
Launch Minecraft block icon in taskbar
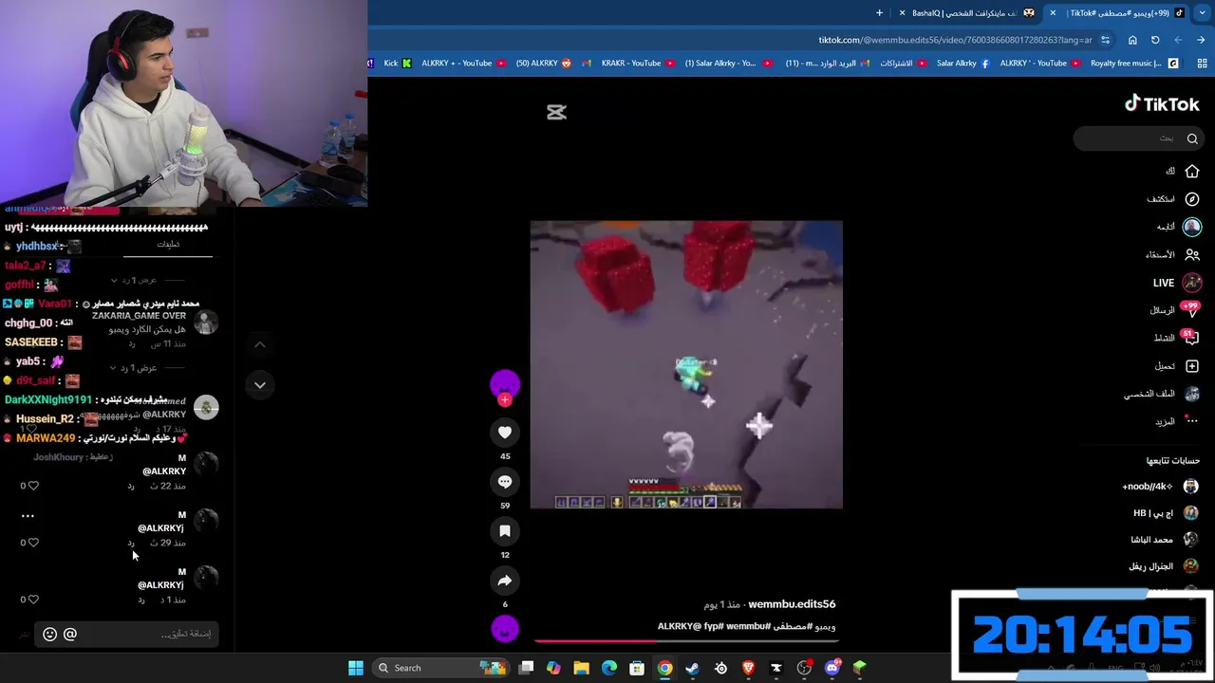[x=860, y=668]
